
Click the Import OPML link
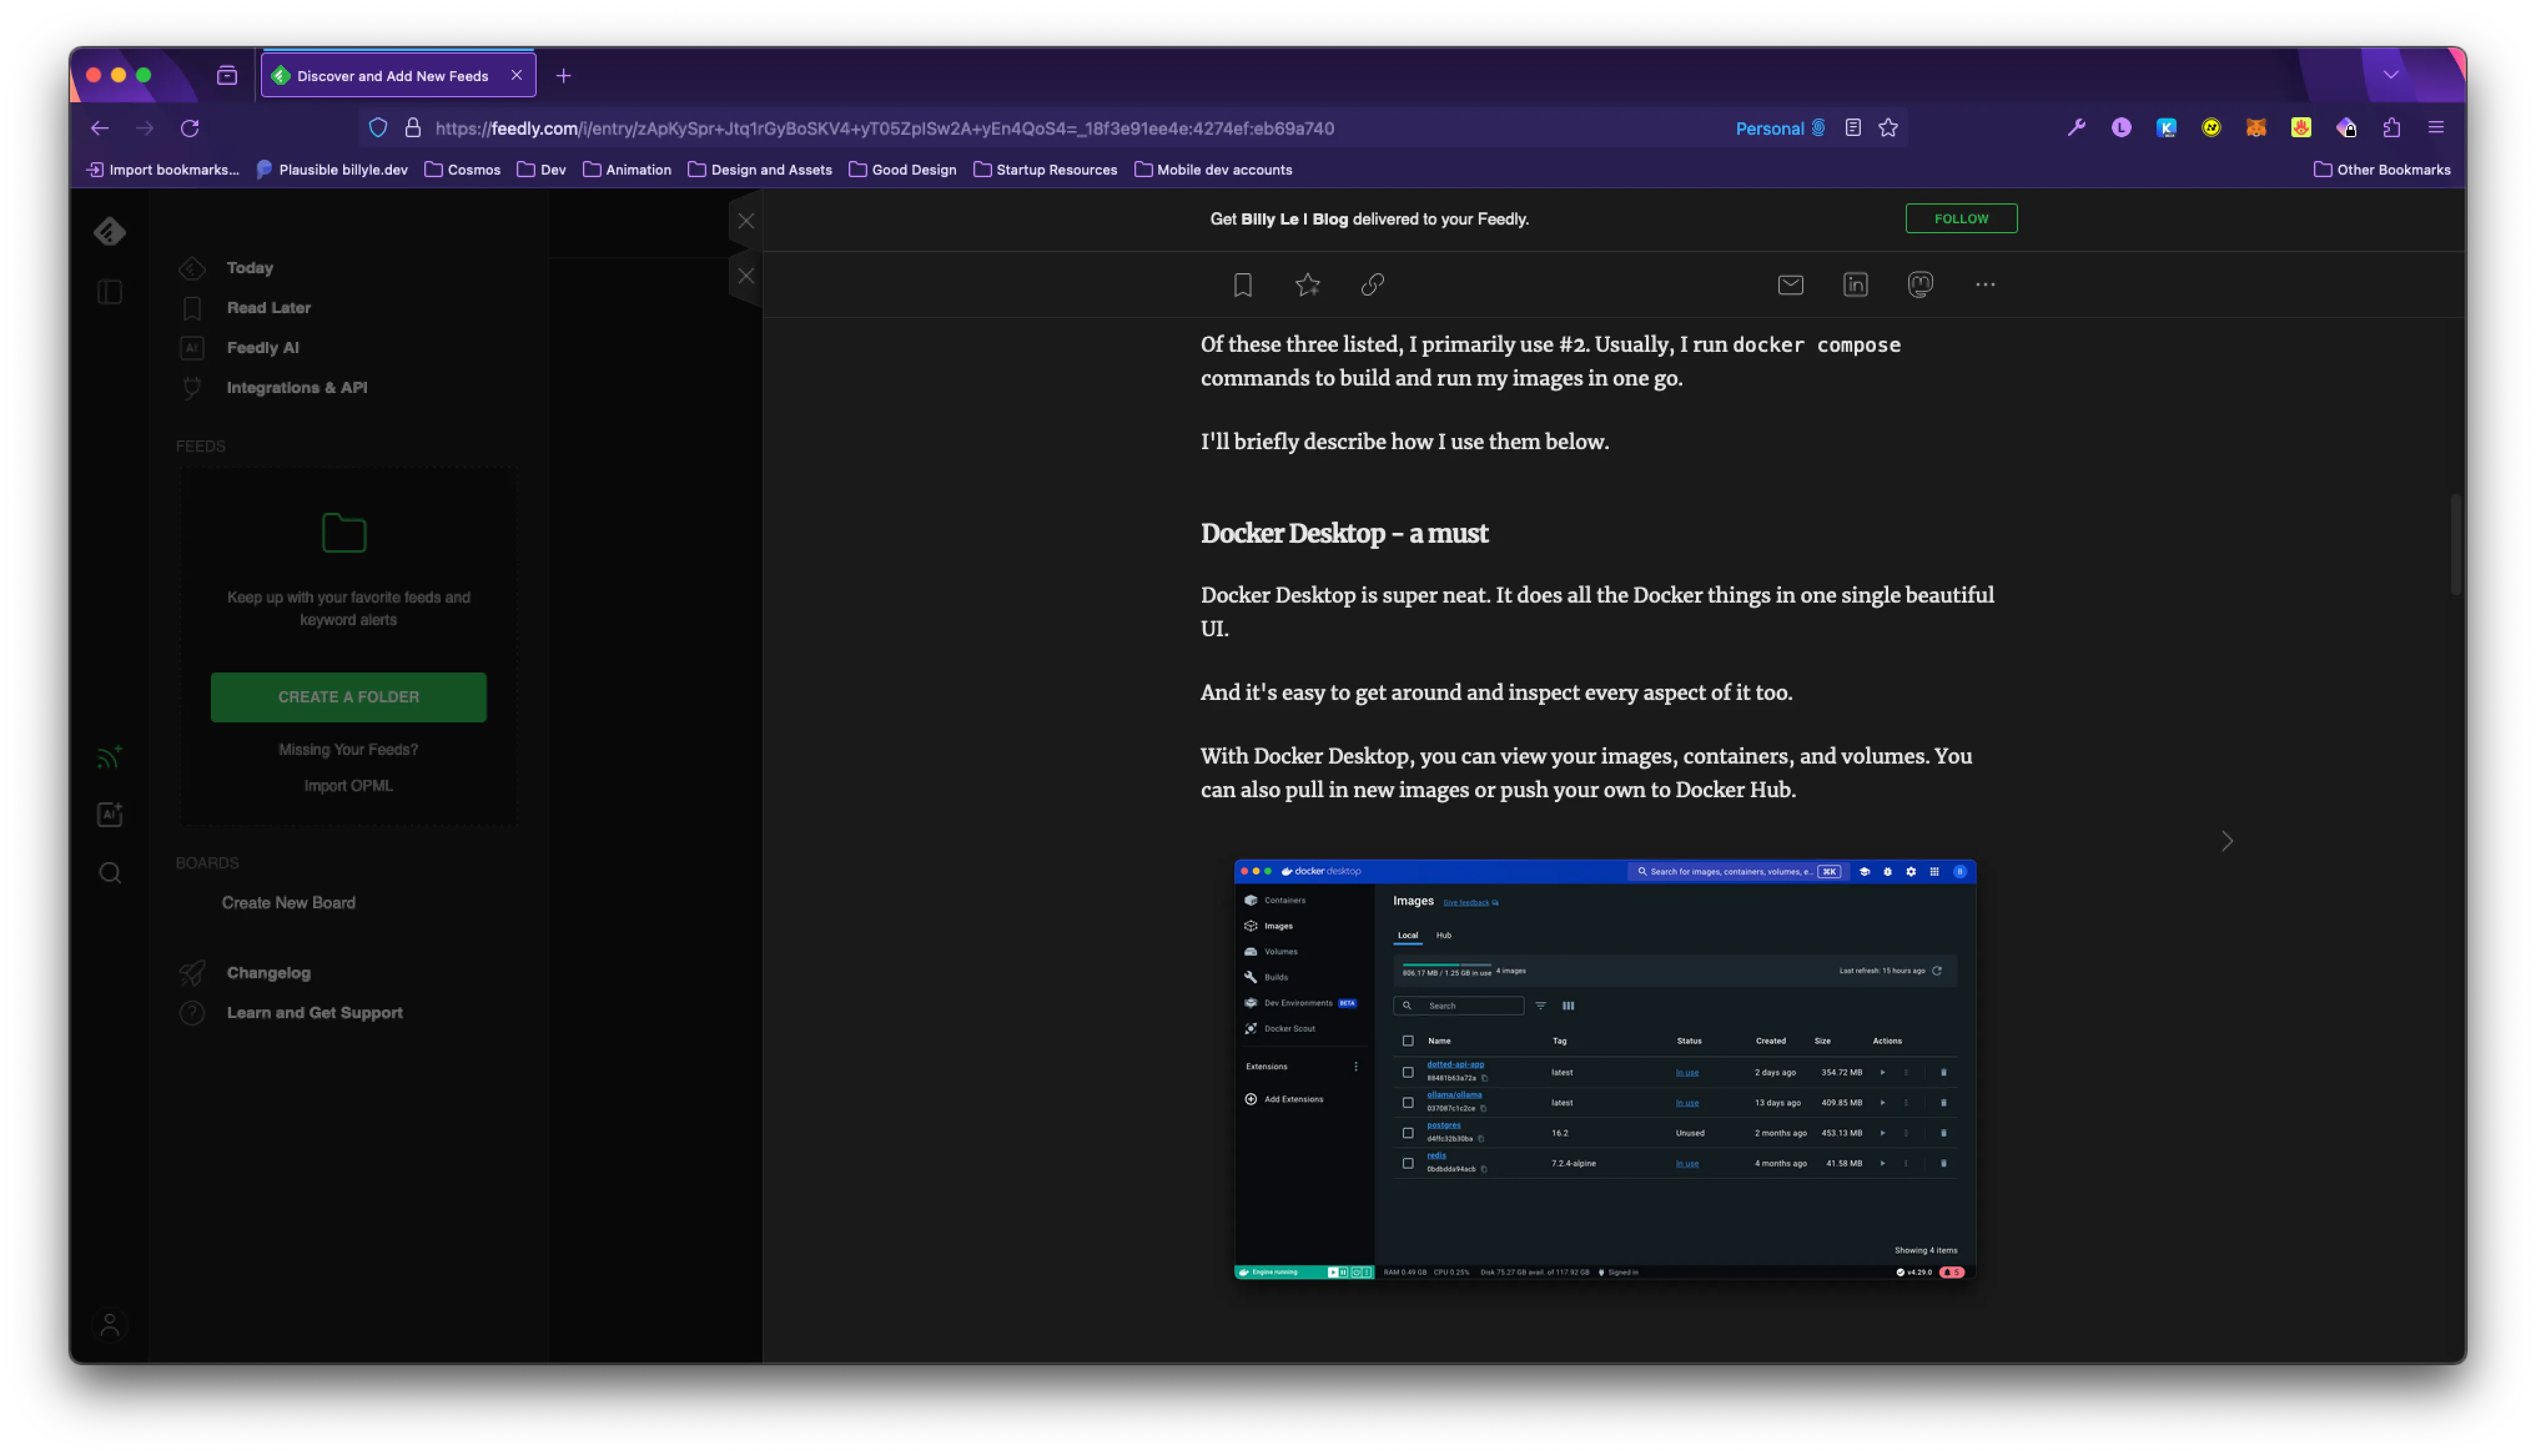(348, 786)
